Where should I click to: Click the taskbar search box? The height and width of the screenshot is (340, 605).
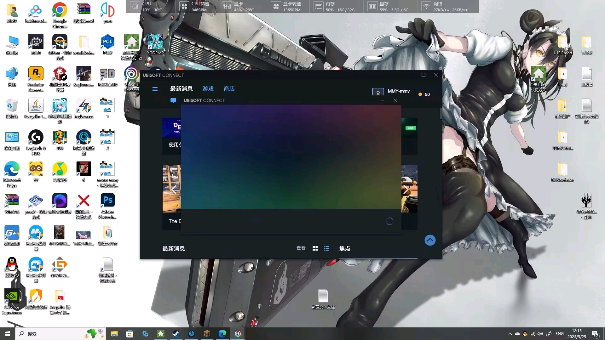[60, 334]
